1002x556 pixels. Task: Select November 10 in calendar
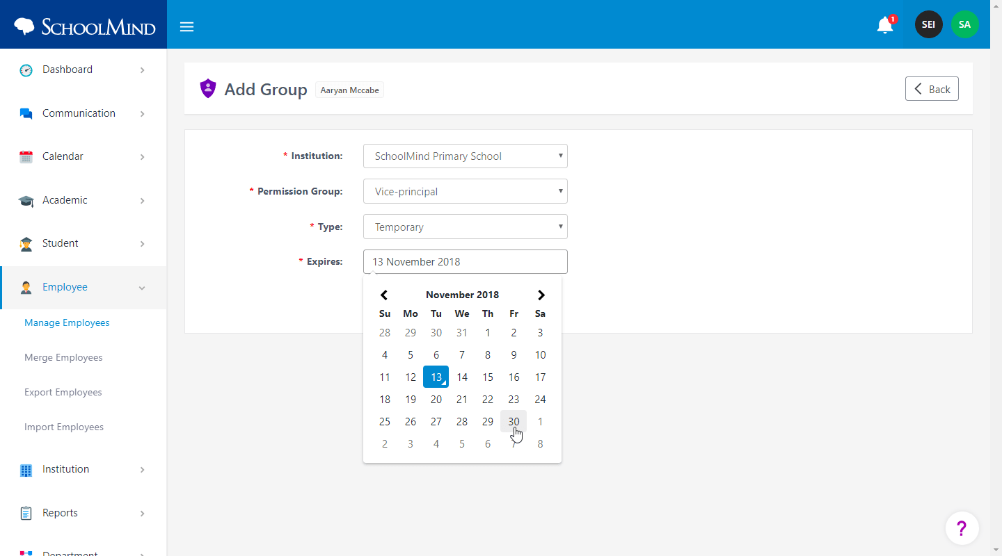coord(540,354)
